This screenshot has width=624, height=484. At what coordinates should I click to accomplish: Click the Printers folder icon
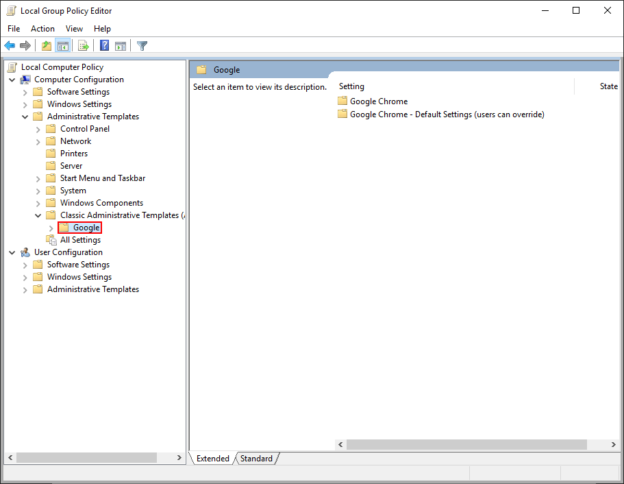tap(51, 154)
